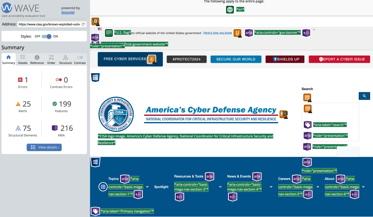The height and width of the screenshot is (217, 373).
Task: Click the language 'en' globe icon
Action: (230, 9)
